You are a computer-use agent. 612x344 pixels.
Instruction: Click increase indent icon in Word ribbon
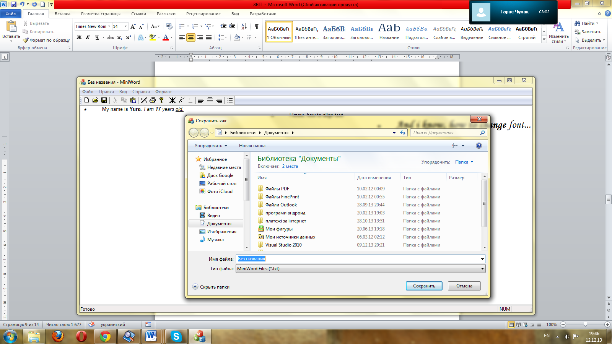(x=232, y=26)
